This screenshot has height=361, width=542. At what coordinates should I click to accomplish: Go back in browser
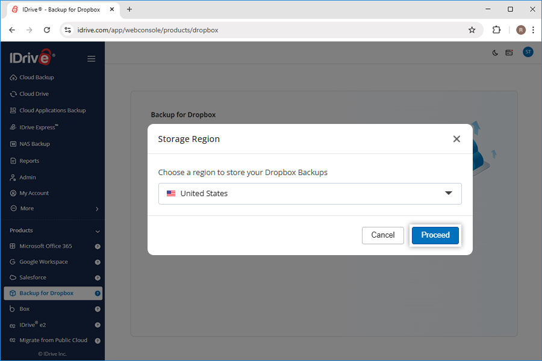tap(12, 30)
